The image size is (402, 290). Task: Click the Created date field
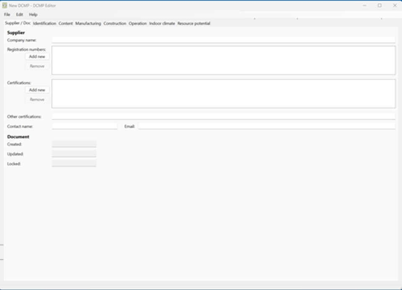click(x=74, y=144)
